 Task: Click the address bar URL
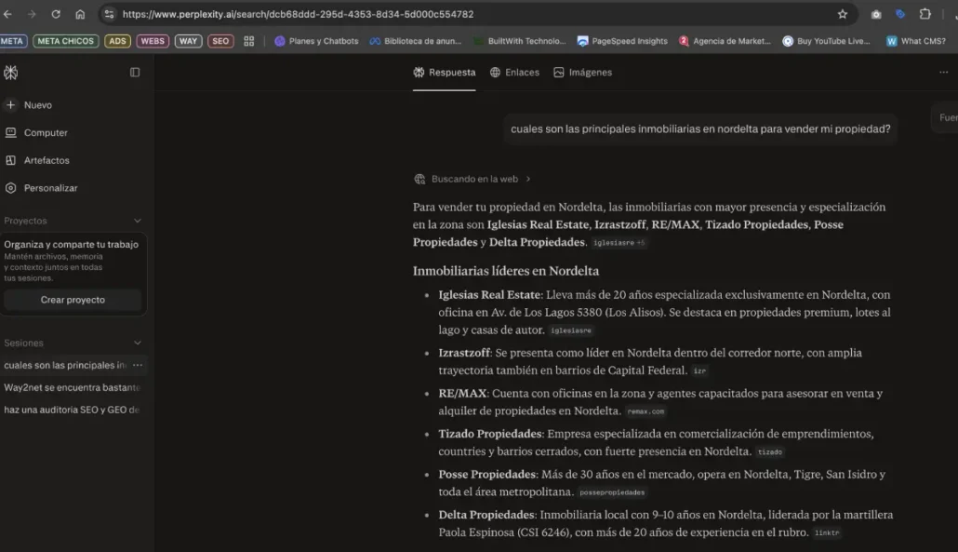click(x=298, y=14)
